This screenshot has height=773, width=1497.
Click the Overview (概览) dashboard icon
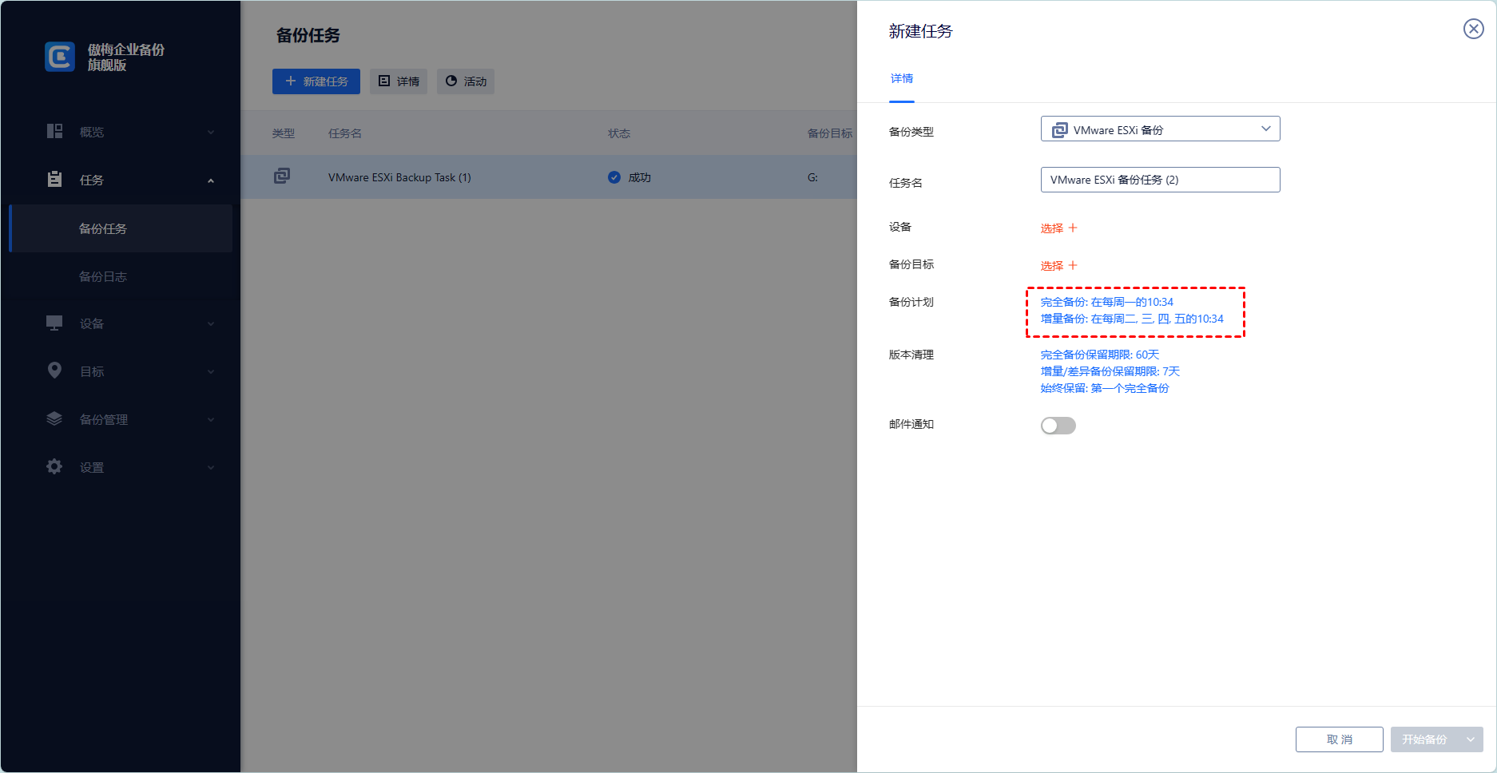[x=54, y=132]
